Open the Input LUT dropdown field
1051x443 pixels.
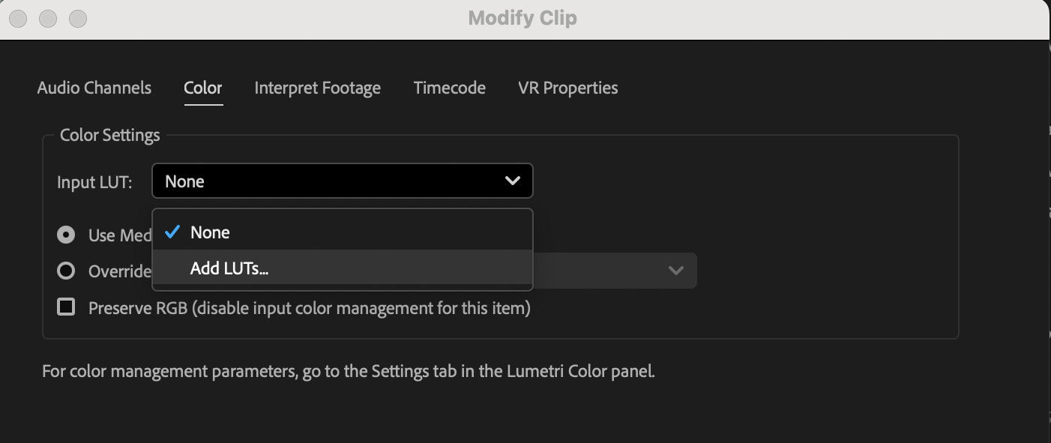click(342, 181)
